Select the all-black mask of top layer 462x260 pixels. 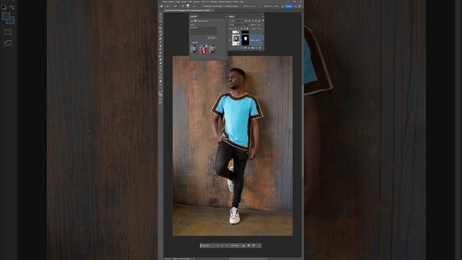point(245,32)
